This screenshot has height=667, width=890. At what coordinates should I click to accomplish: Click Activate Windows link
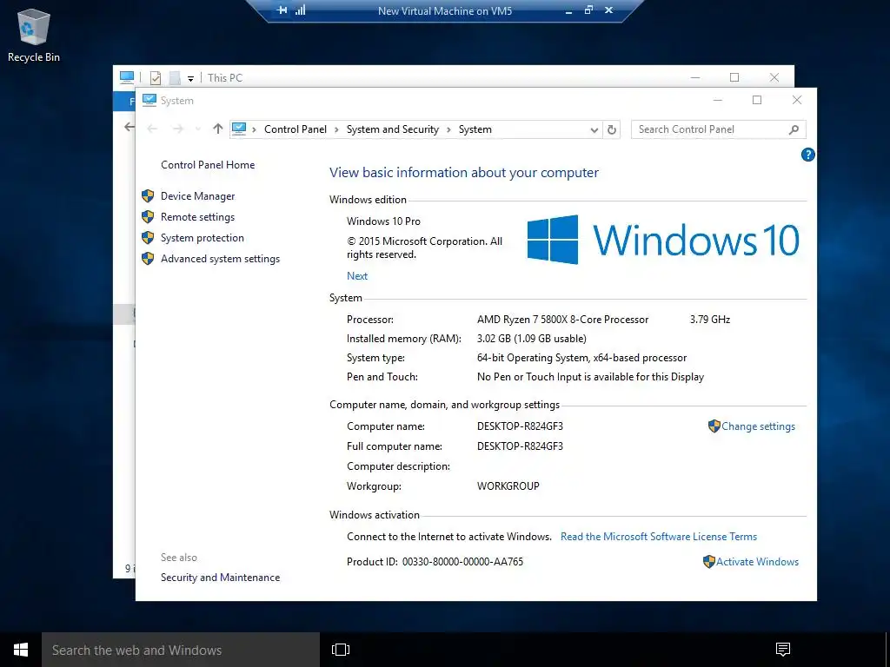pos(757,562)
